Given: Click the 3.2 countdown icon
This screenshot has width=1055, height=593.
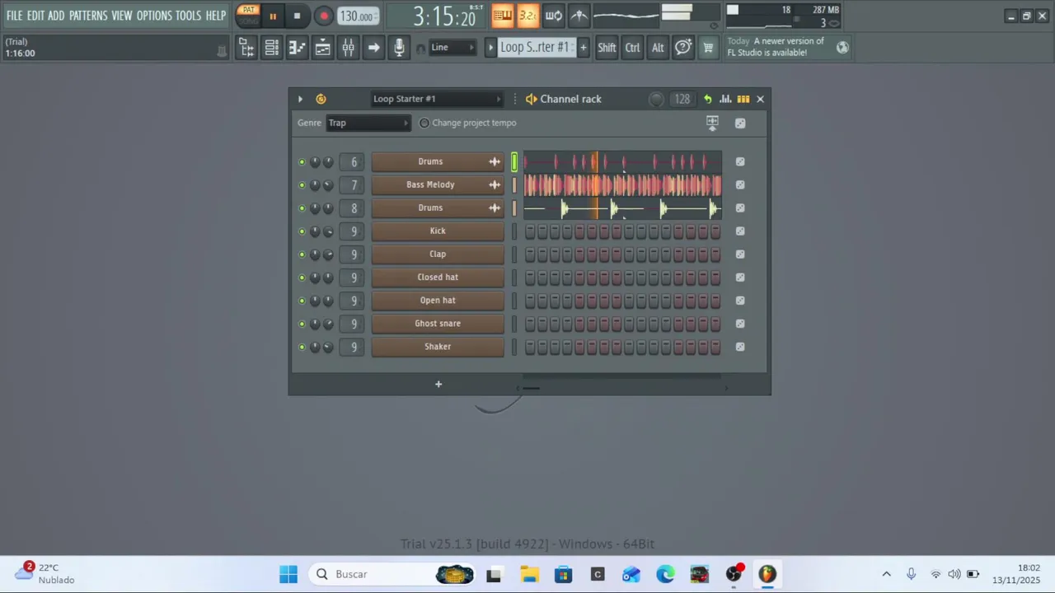Looking at the screenshot, I should pos(528,15).
